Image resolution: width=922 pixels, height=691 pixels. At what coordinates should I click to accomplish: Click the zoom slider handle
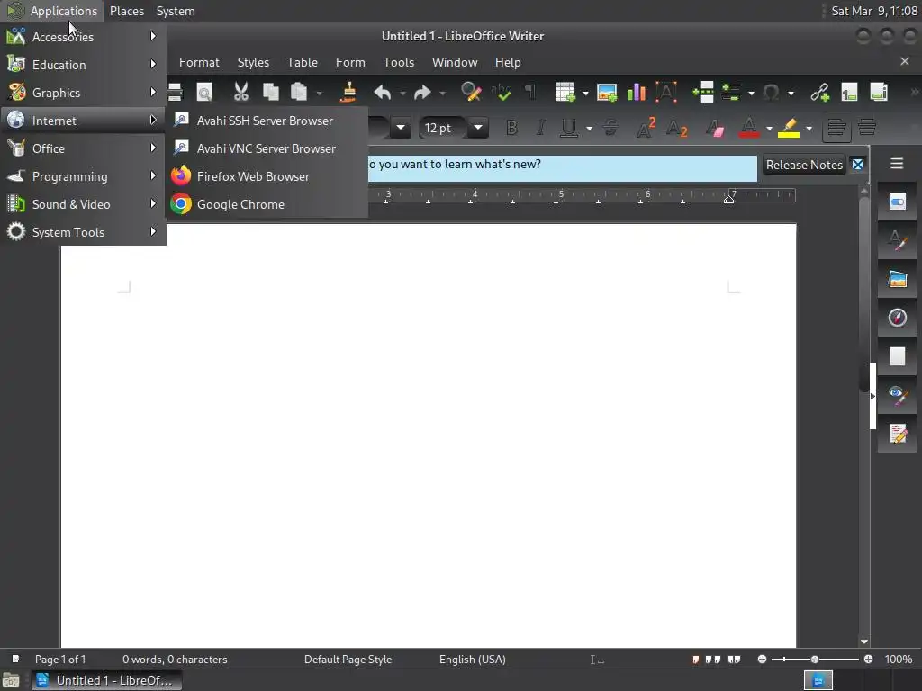(x=814, y=660)
